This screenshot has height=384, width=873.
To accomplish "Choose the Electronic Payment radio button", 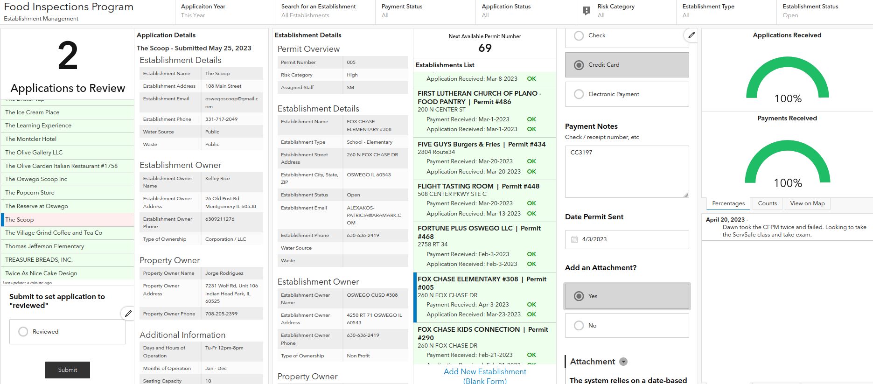I will [579, 94].
